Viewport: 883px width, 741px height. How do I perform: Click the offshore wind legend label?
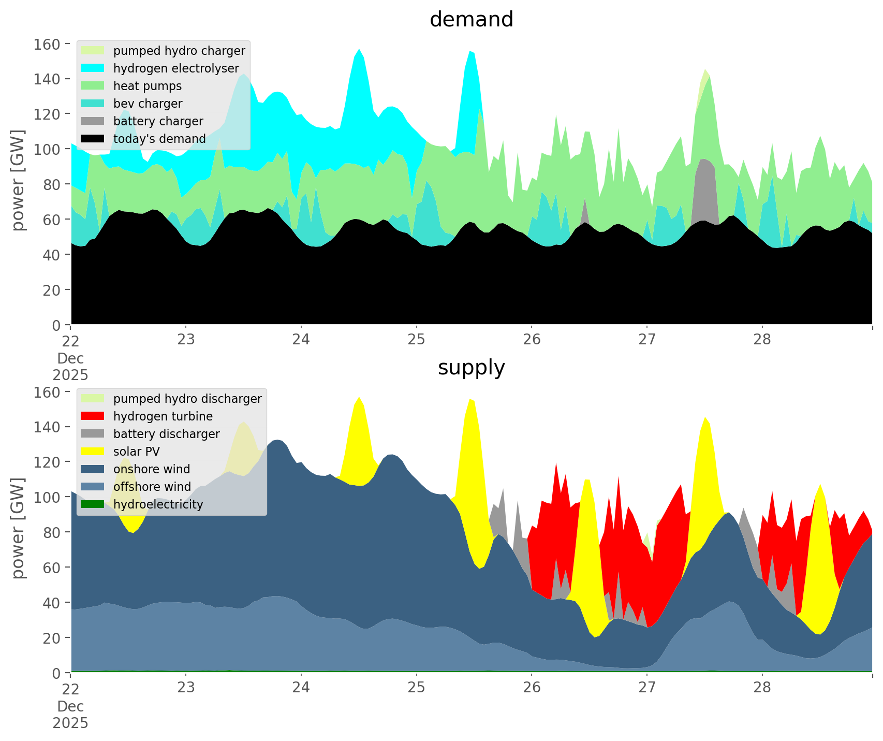click(152, 487)
